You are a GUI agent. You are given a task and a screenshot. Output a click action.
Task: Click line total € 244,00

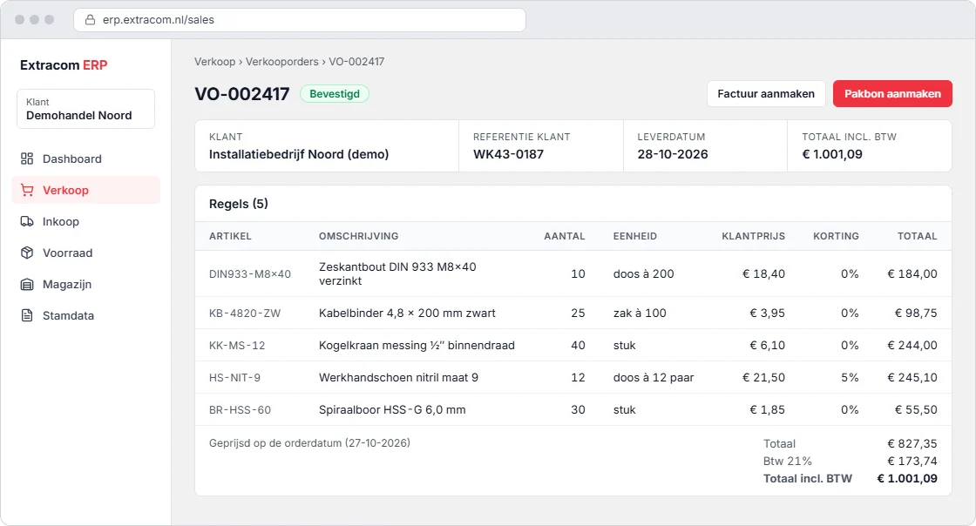click(912, 346)
